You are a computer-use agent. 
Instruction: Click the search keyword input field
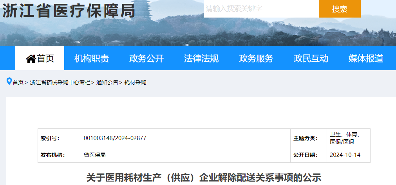(x=261, y=9)
